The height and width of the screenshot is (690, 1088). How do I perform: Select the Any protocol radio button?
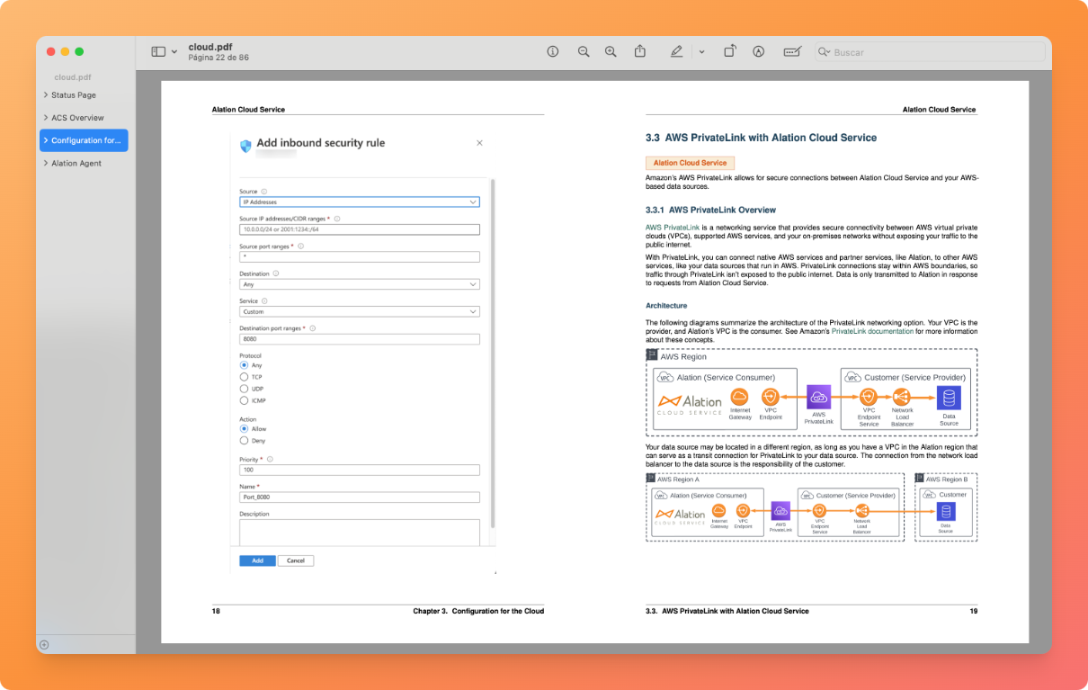(x=244, y=366)
